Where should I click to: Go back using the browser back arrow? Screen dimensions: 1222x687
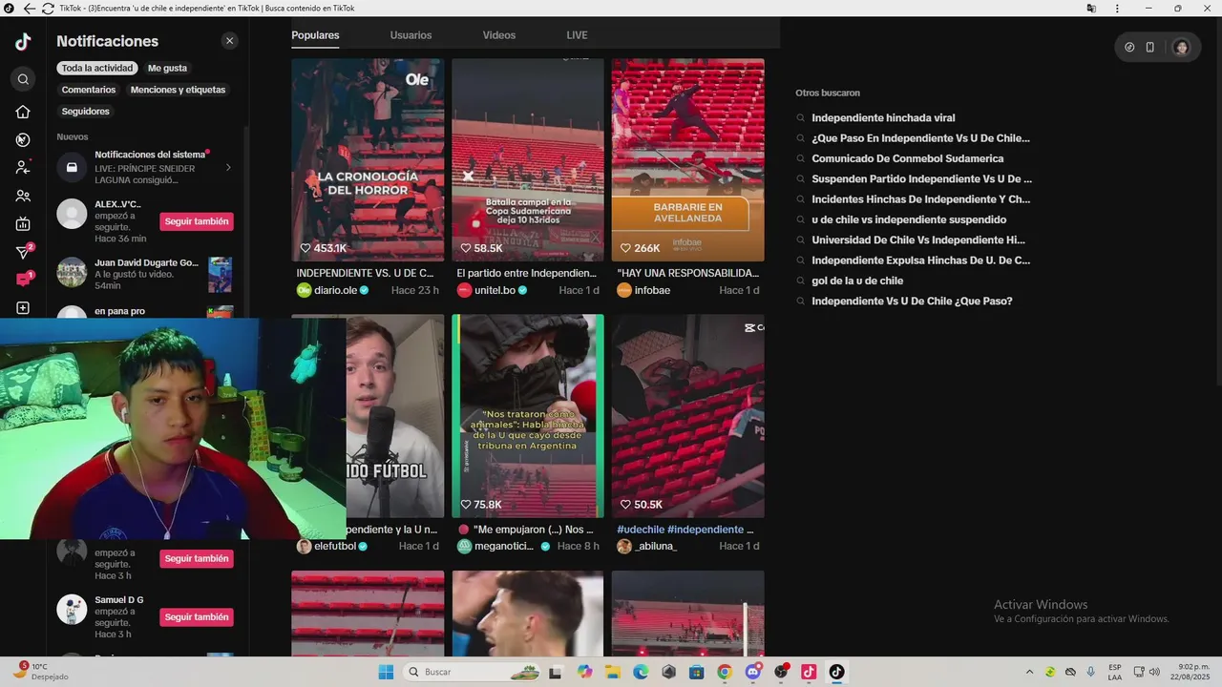click(29, 9)
